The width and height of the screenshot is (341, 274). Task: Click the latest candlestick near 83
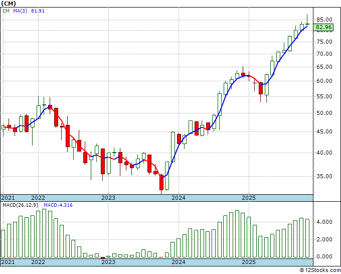click(307, 24)
